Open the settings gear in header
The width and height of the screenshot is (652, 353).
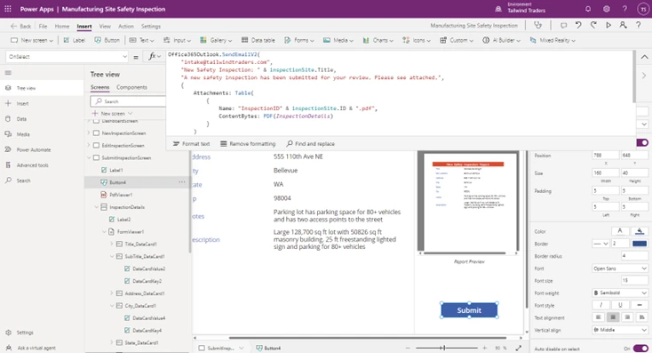[x=607, y=9]
